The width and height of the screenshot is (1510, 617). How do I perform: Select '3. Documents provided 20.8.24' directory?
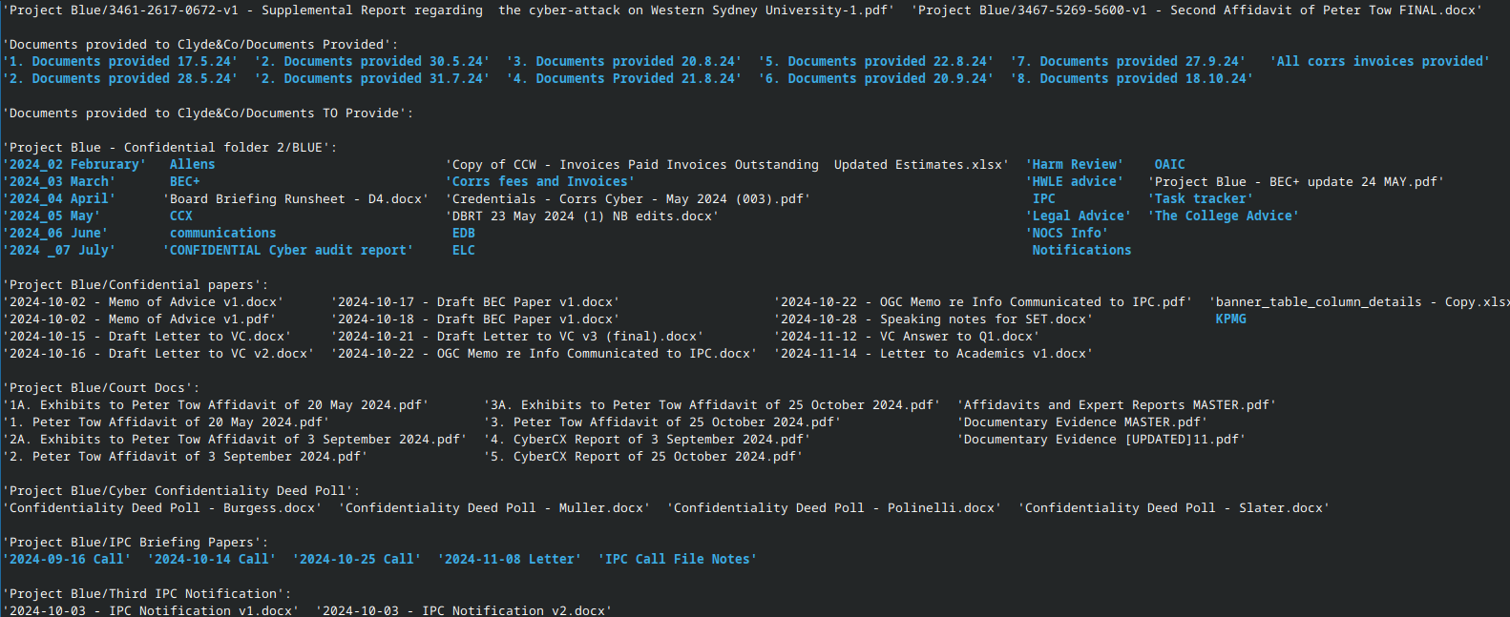624,61
